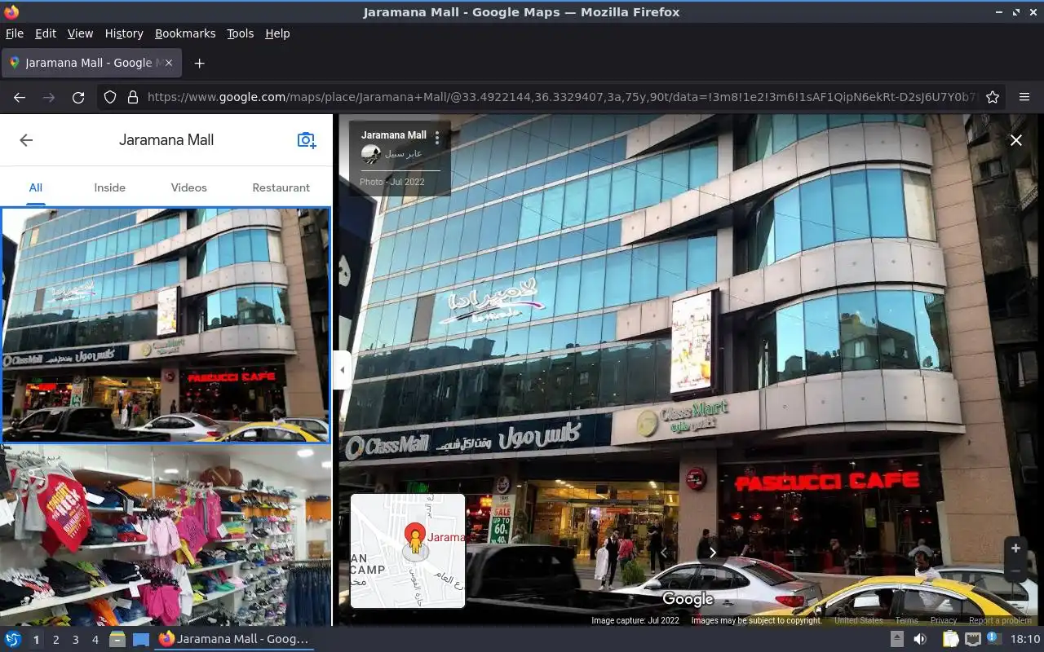Screen dimensions: 1044x652
Task: Open the minimap in bottom corner
Action: pos(408,551)
